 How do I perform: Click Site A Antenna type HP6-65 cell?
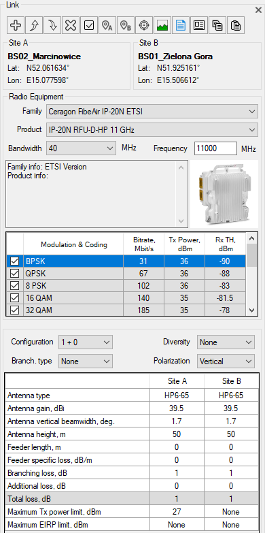coord(177,395)
